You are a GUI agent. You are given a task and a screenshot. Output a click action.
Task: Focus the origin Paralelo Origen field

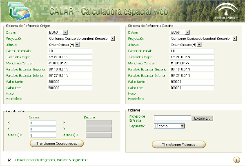pyautogui.click(x=70, y=57)
